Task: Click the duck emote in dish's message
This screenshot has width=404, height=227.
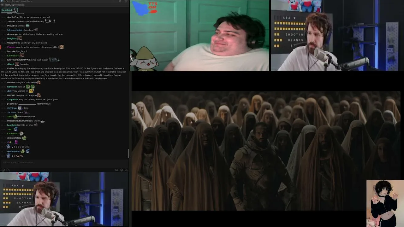Action: click(x=31, y=91)
